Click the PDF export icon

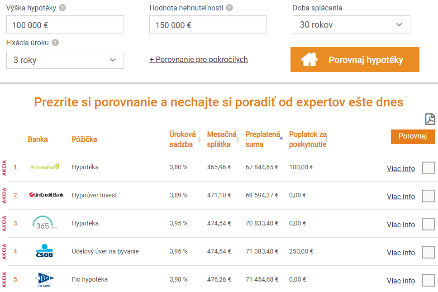tap(430, 119)
